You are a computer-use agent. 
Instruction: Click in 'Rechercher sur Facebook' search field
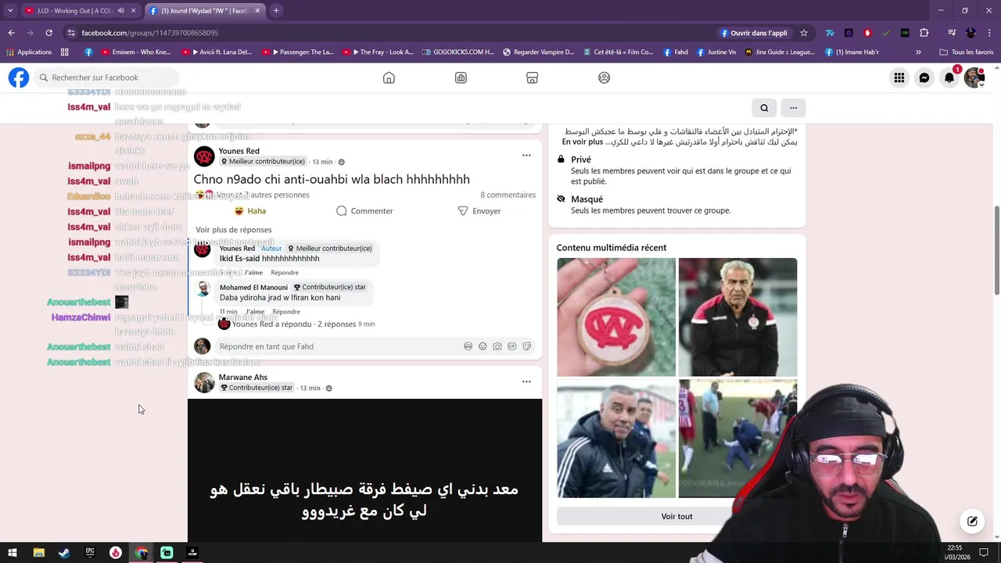tap(105, 77)
